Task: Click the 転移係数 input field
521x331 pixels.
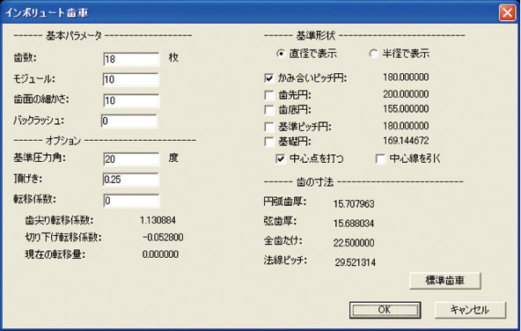Action: (x=131, y=201)
